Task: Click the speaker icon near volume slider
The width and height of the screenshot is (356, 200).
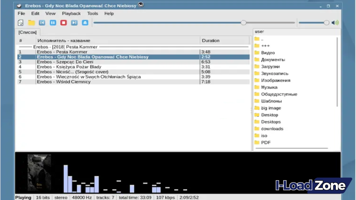Action: tap(334, 22)
